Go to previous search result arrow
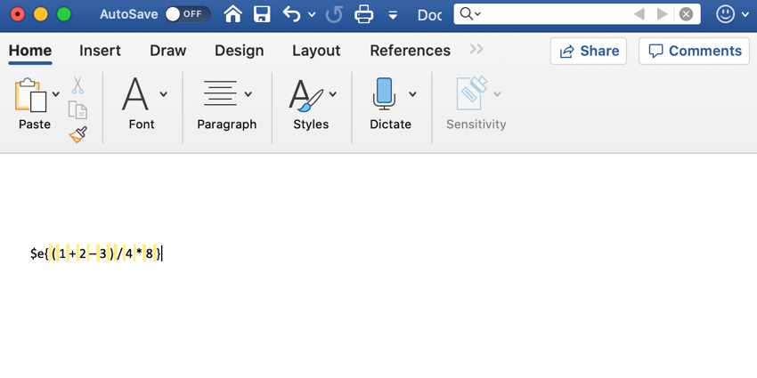 pyautogui.click(x=639, y=14)
